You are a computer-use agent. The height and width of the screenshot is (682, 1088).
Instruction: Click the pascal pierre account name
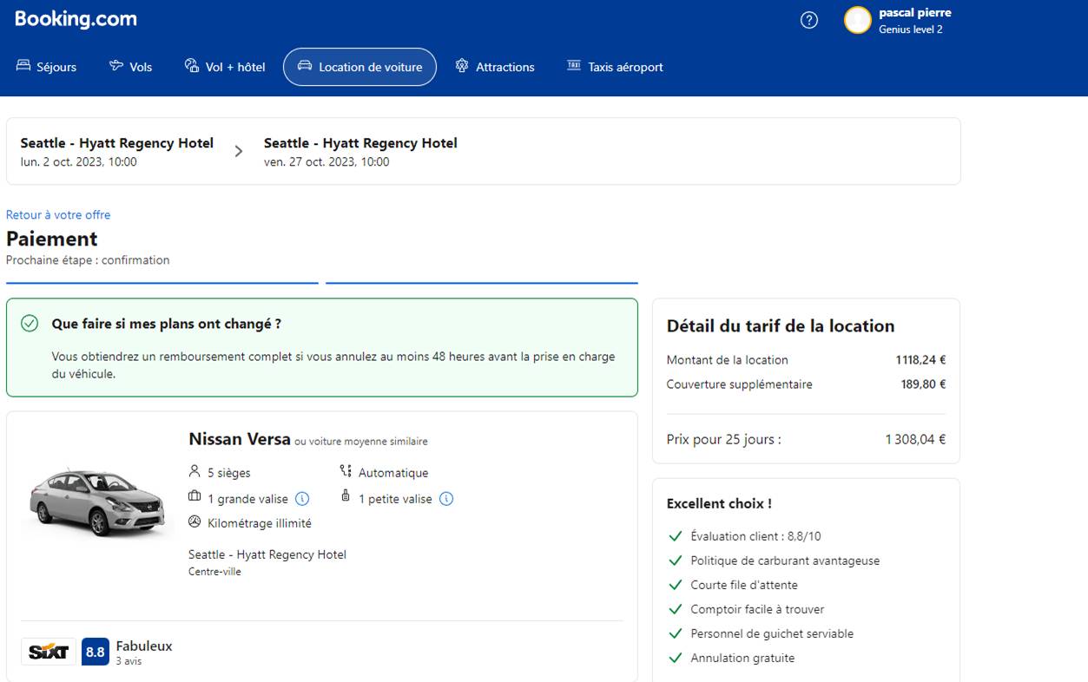point(914,13)
